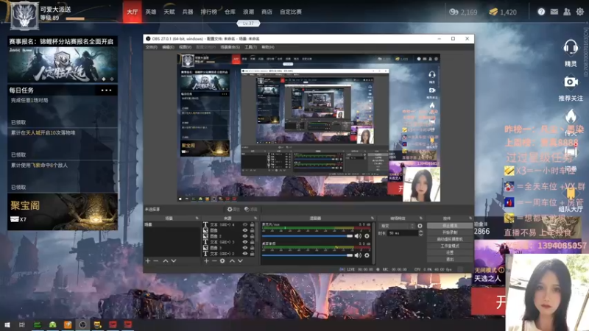Move source down in the OBS sources list

point(240,261)
